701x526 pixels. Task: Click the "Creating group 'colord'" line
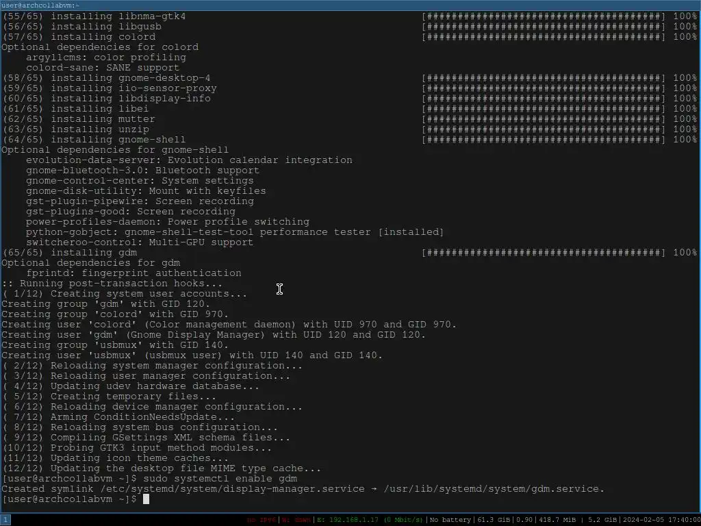(x=115, y=314)
